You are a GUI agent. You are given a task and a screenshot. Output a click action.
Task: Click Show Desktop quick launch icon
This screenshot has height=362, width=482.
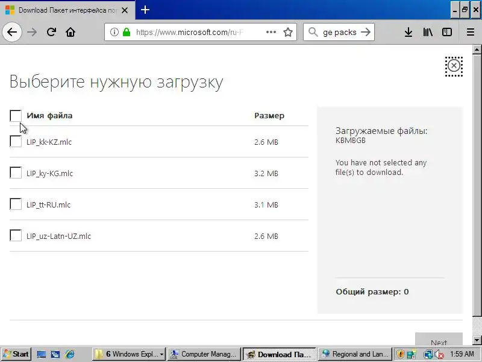click(x=41, y=354)
